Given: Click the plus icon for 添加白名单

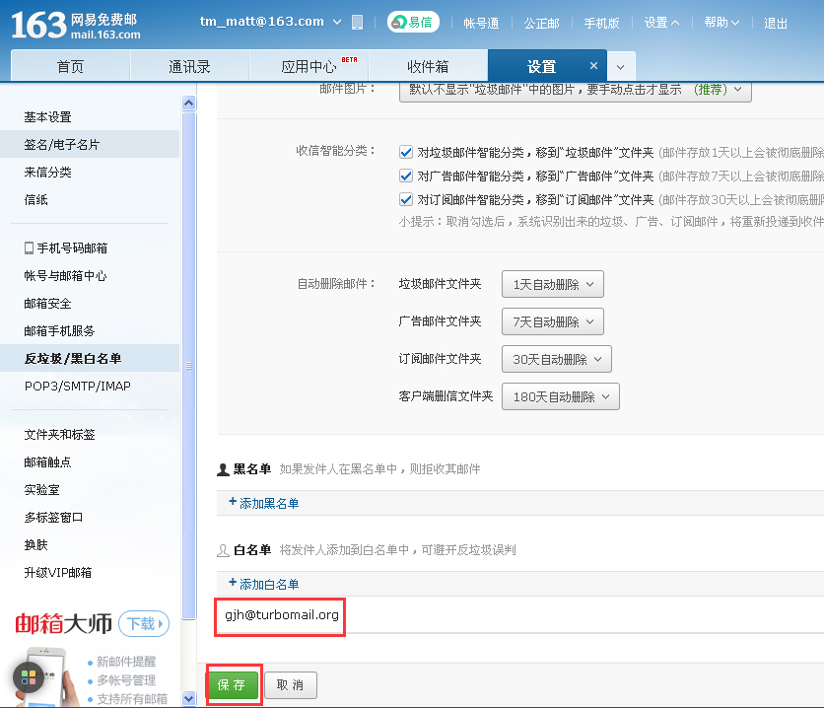Looking at the screenshot, I should pyautogui.click(x=233, y=583).
